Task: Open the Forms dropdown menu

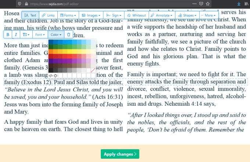Action: [68, 15]
